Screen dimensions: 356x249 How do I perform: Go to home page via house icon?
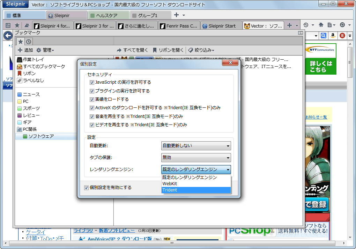click(x=321, y=25)
